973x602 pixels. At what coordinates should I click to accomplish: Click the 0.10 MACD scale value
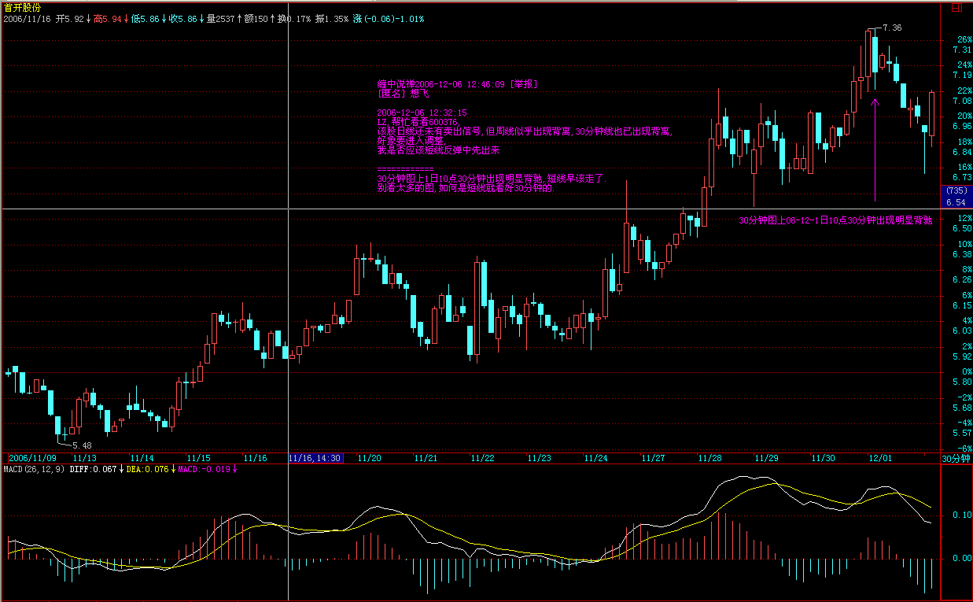point(961,515)
